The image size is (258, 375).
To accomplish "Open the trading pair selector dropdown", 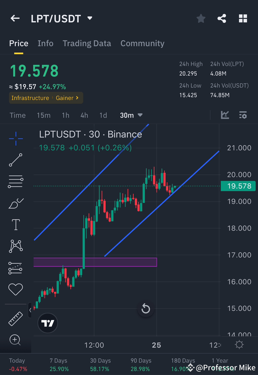I will pyautogui.click(x=89, y=18).
